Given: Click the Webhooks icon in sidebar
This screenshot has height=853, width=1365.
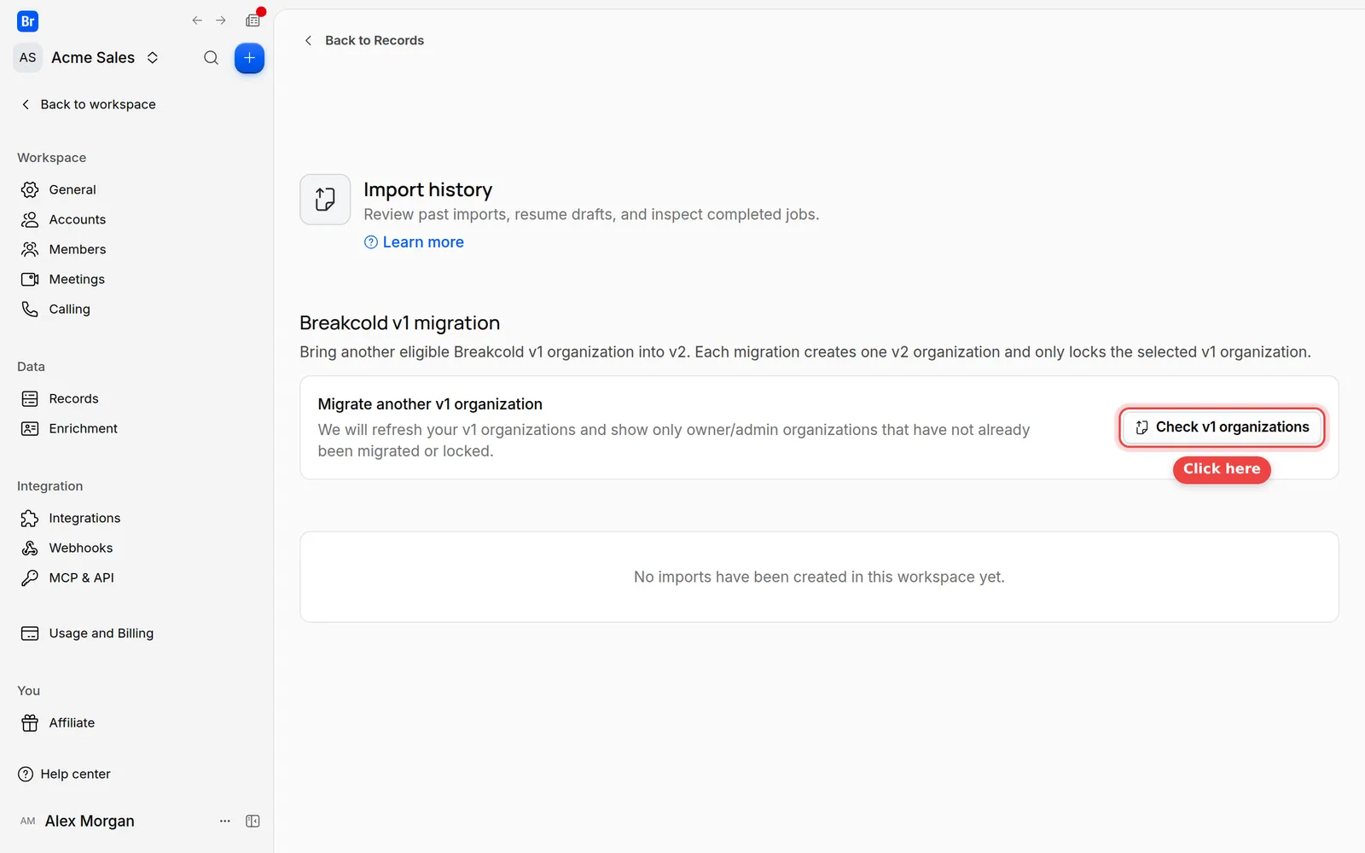Looking at the screenshot, I should [30, 548].
